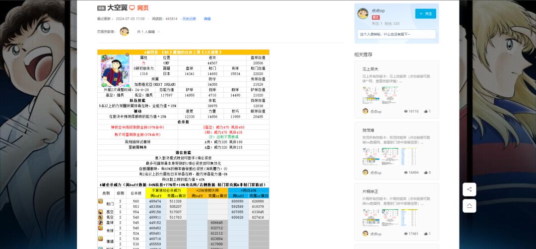Click the eye views icon beside 16494
This screenshot has height=249, width=536.
click(x=406, y=173)
